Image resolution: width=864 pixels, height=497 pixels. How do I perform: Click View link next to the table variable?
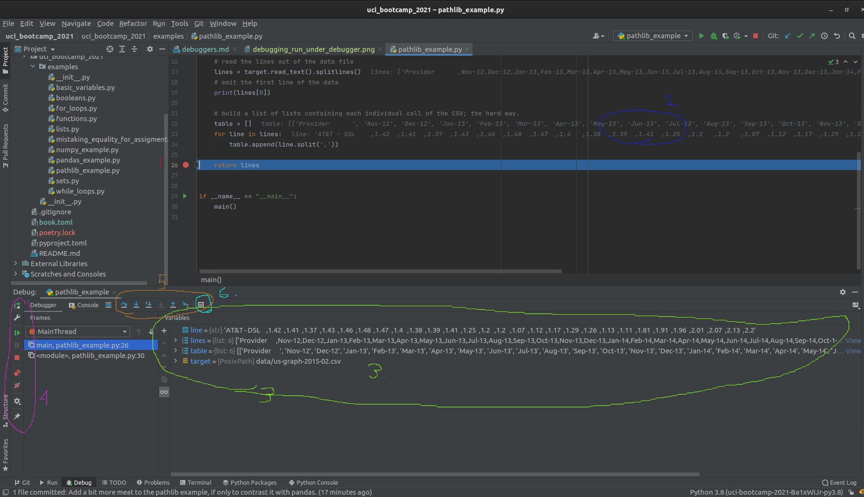click(x=854, y=350)
